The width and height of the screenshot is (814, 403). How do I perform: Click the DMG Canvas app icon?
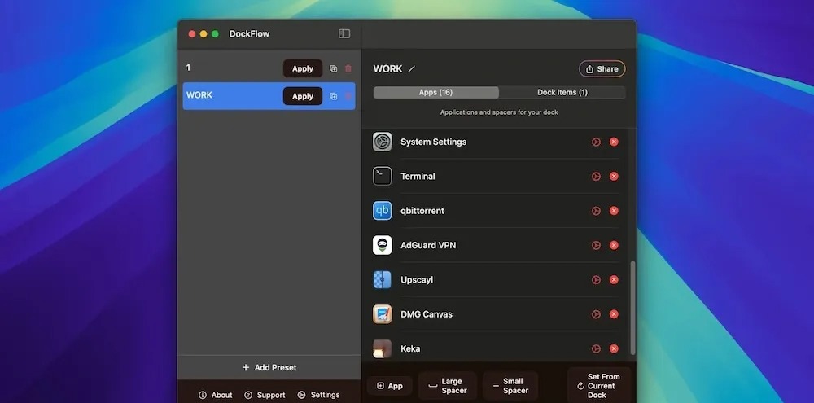[382, 314]
